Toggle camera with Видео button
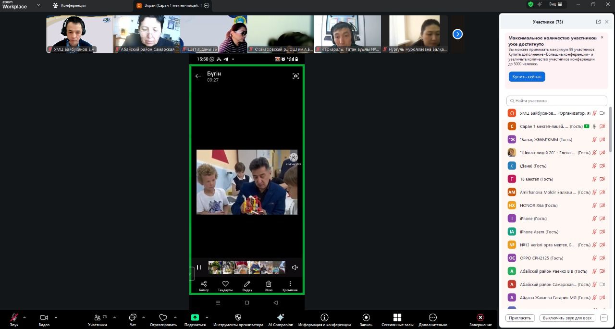The width and height of the screenshot is (615, 329). [x=44, y=317]
